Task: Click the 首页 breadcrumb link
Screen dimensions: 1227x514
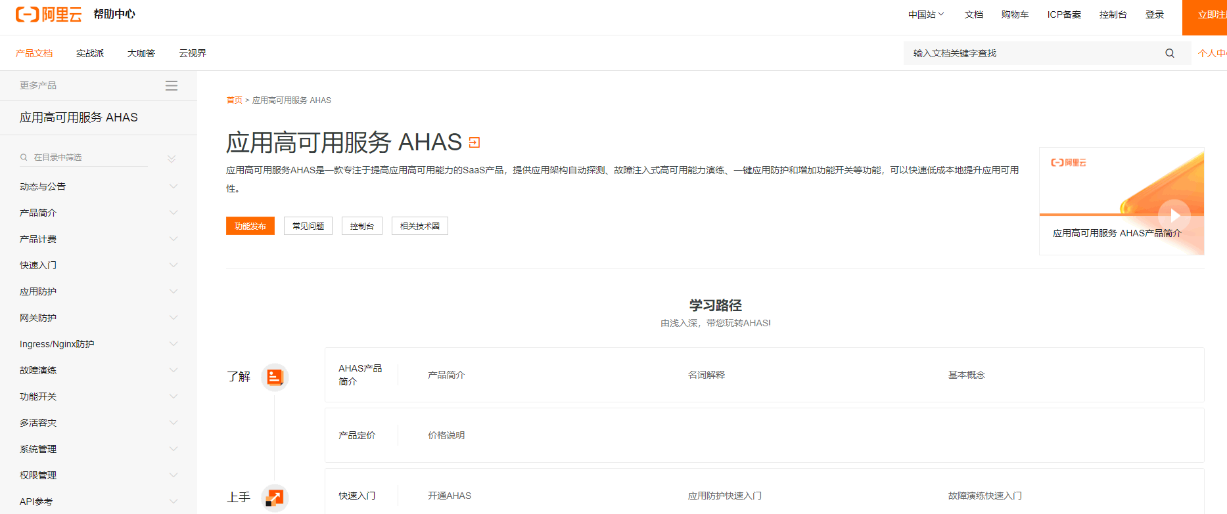Action: tap(234, 100)
